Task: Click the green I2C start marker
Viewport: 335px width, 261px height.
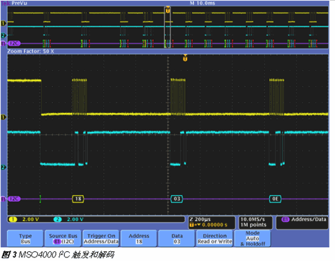Action: click(40, 199)
